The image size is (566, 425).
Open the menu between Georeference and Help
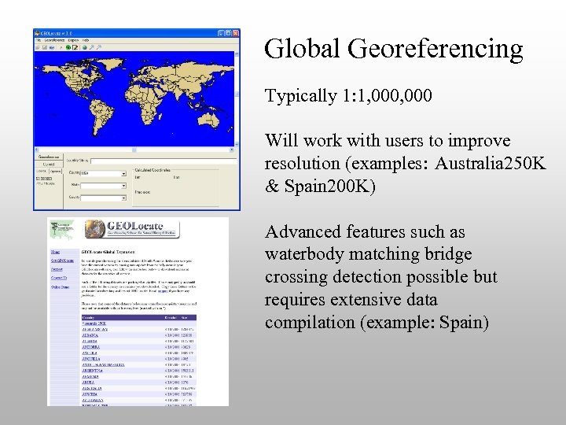73,40
